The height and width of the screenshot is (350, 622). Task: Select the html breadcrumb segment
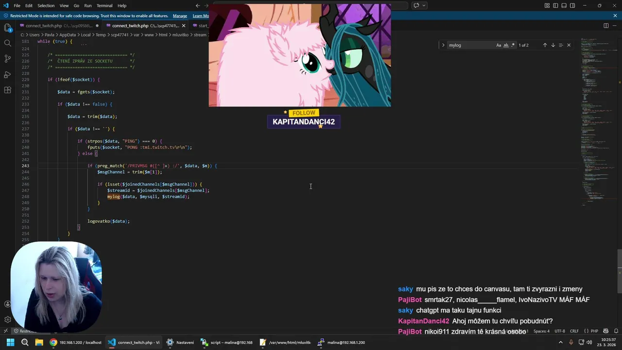(x=163, y=35)
